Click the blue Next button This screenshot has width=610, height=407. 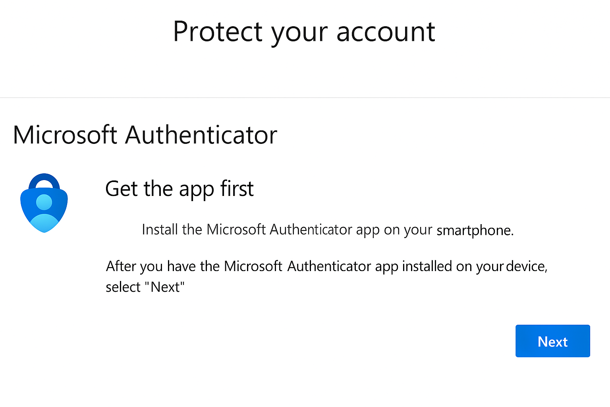[x=552, y=341]
